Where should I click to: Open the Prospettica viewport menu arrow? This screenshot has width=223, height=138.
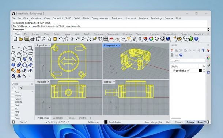coord(119,45)
